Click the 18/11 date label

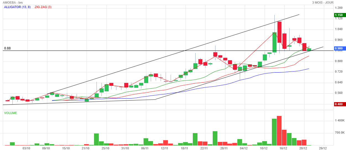pyautogui.click(x=184, y=148)
